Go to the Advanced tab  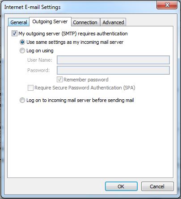pyautogui.click(x=113, y=22)
